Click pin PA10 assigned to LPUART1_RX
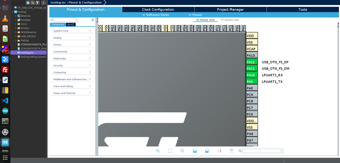340x163 pixels. click(x=252, y=75)
